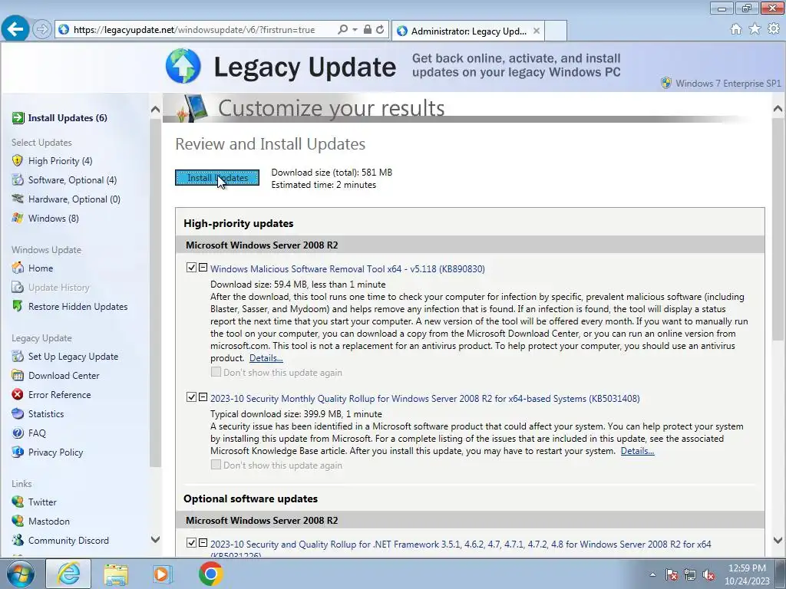Collapse the KB5031408 update details

tap(203, 397)
